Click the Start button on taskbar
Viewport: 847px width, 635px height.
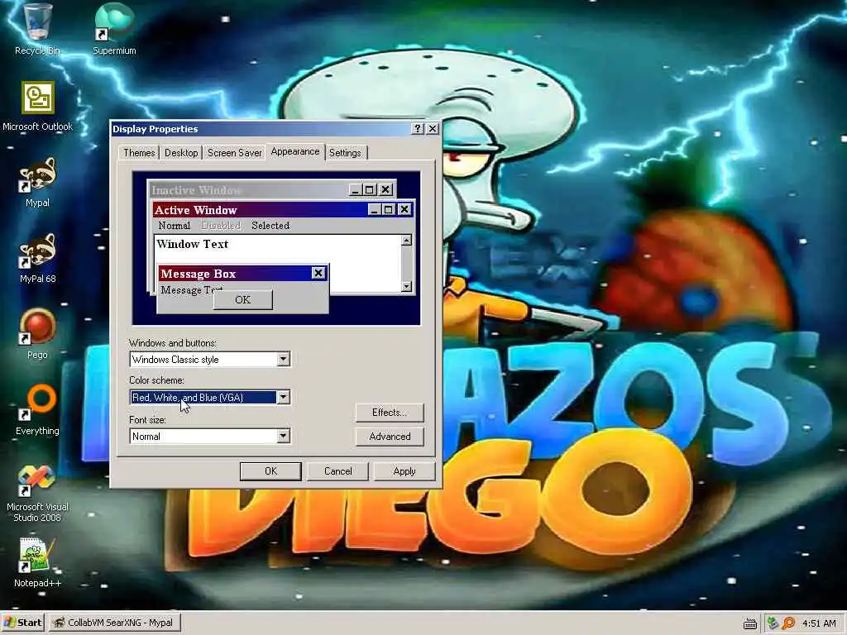(22, 623)
